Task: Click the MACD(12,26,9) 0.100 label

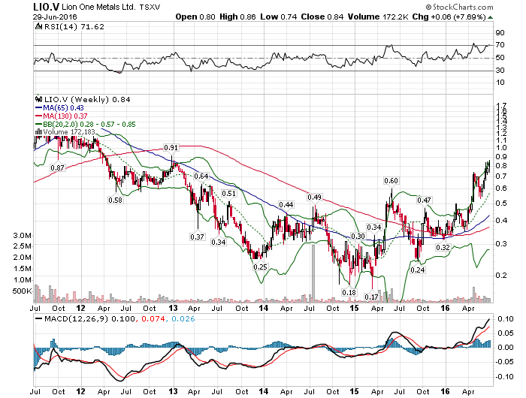Action: 90,318
